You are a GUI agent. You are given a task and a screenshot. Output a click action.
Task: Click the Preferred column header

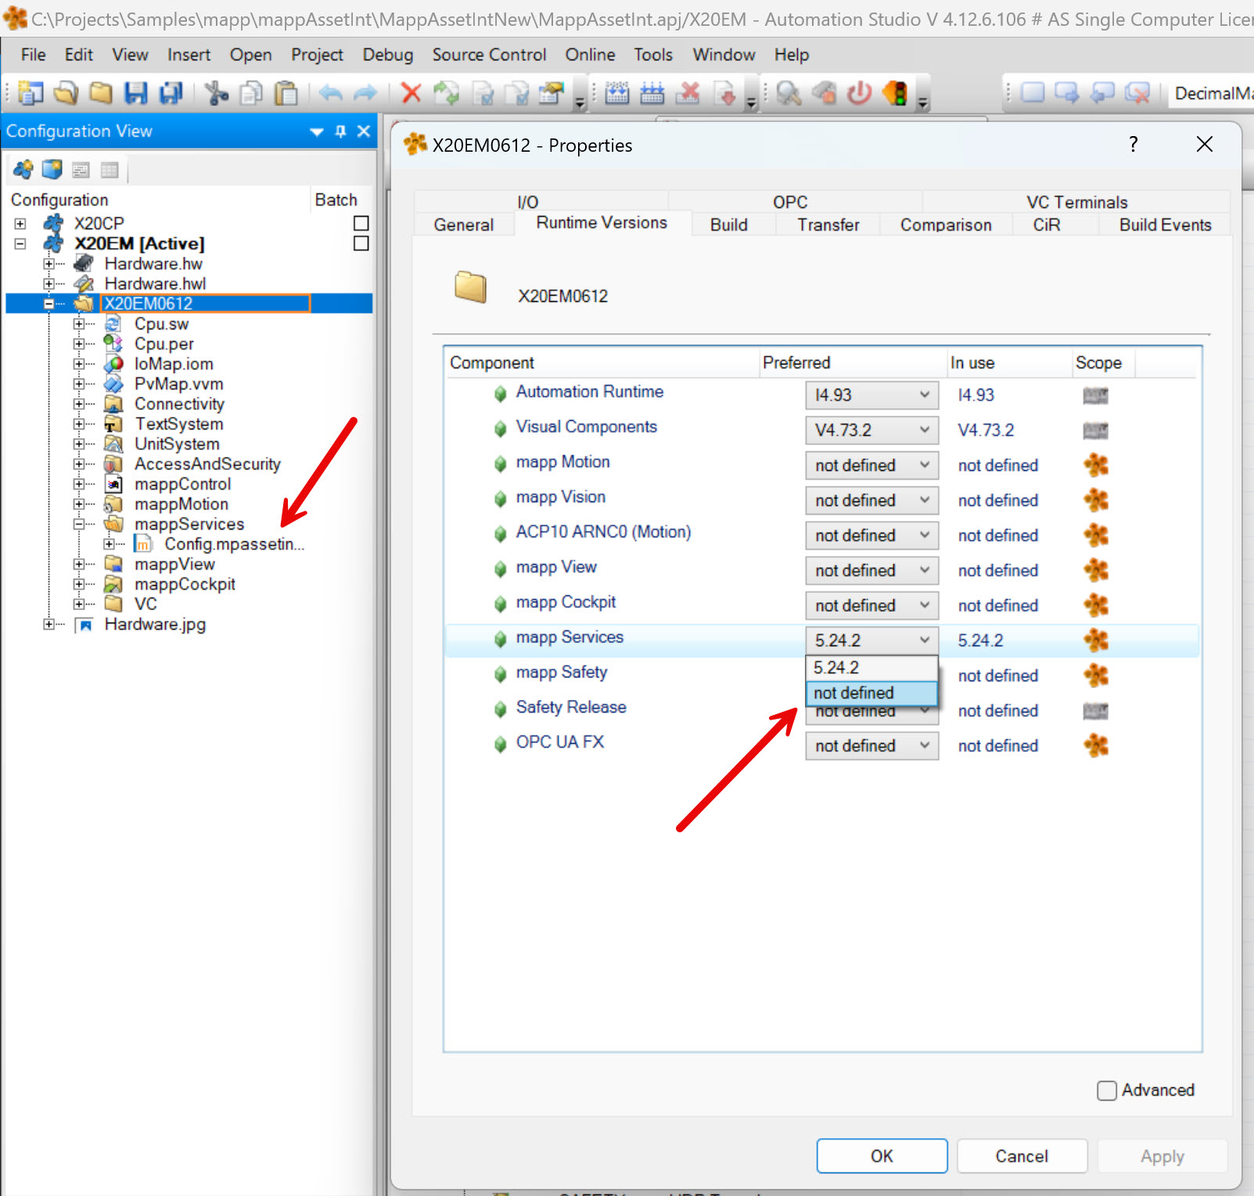click(x=853, y=363)
